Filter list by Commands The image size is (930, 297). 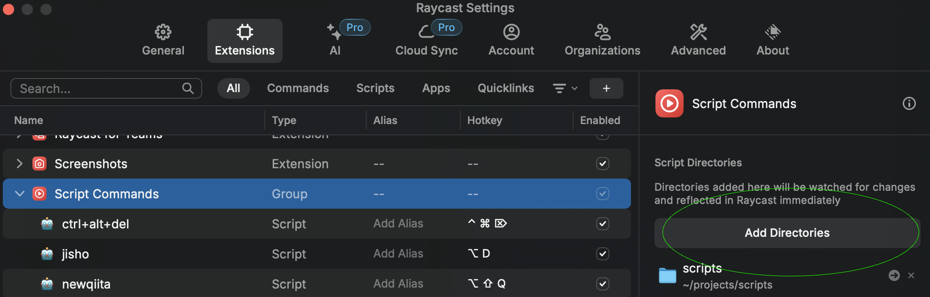[x=298, y=88]
